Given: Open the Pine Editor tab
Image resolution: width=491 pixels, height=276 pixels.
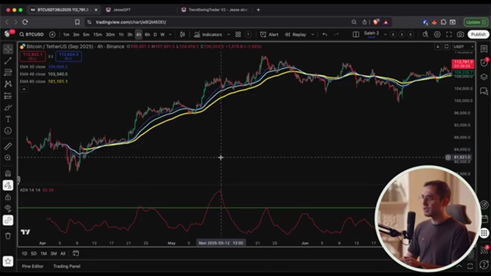Looking at the screenshot, I should pyautogui.click(x=33, y=266).
